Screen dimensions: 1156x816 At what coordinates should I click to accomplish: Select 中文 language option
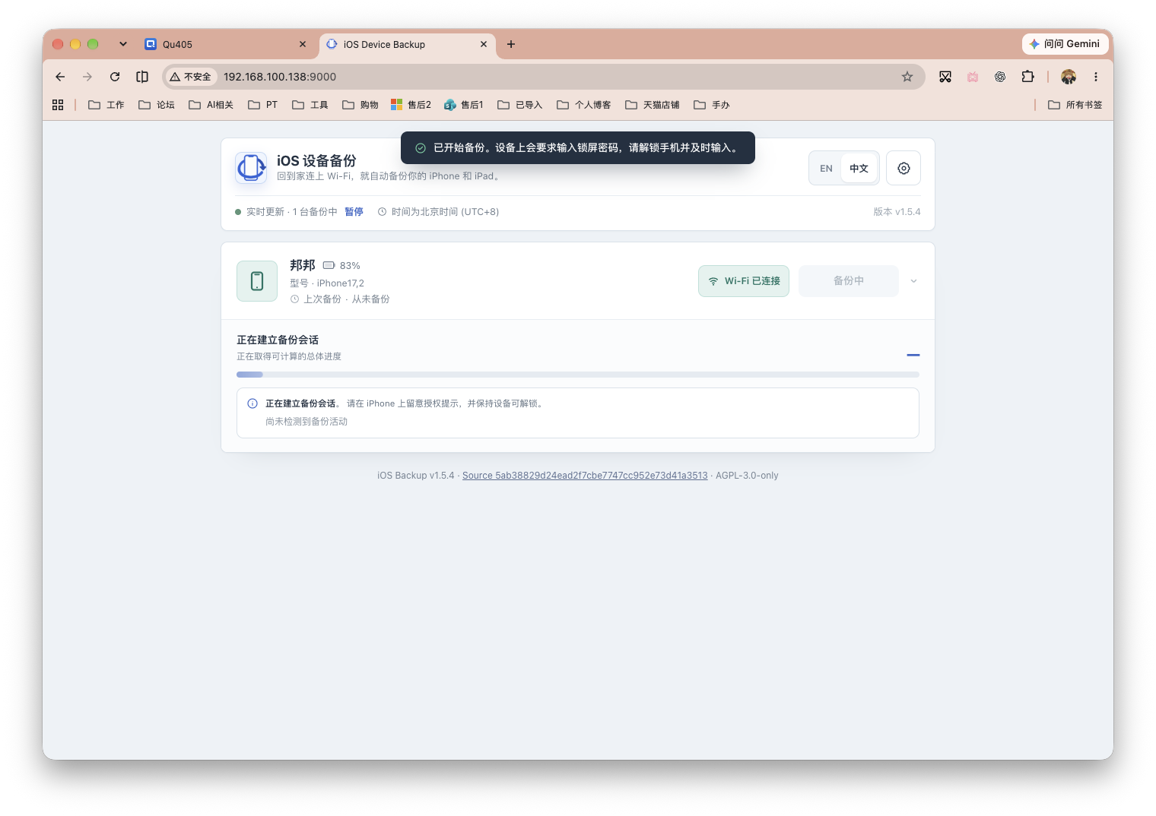(x=859, y=169)
